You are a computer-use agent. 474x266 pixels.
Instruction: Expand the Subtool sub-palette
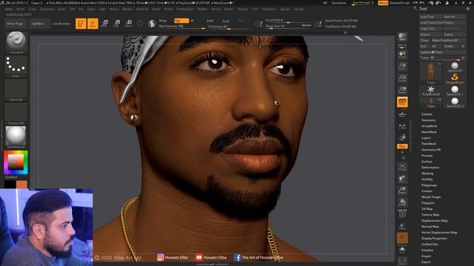click(427, 115)
